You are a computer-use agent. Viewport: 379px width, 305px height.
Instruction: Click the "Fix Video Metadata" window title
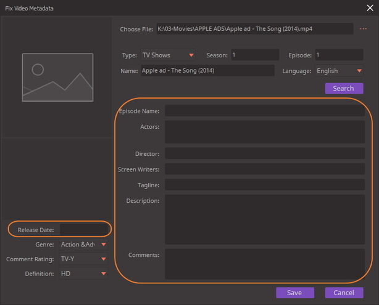click(29, 8)
